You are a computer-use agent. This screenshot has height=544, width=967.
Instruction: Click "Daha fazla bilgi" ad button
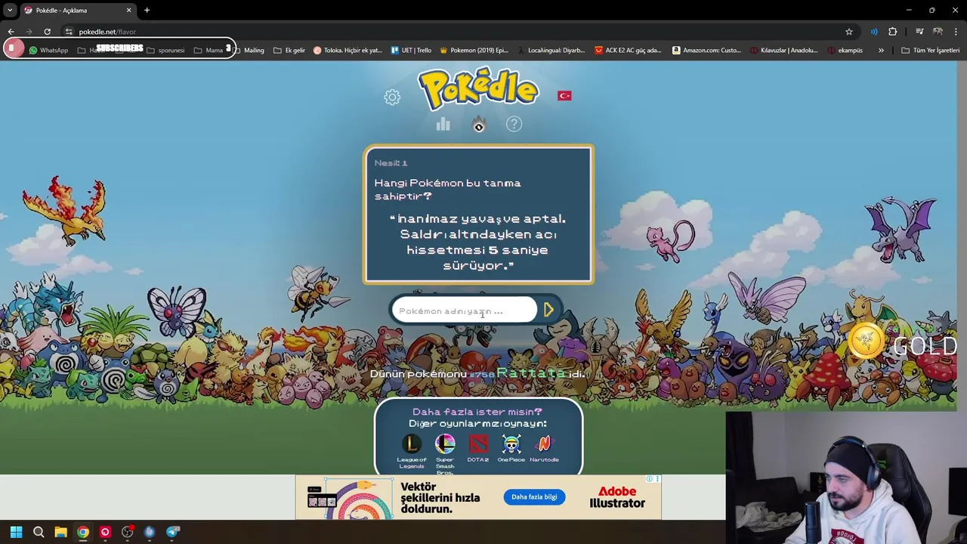click(x=534, y=497)
